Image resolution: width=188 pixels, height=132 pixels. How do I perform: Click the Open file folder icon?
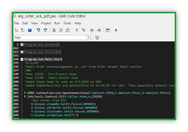coord(23,30)
